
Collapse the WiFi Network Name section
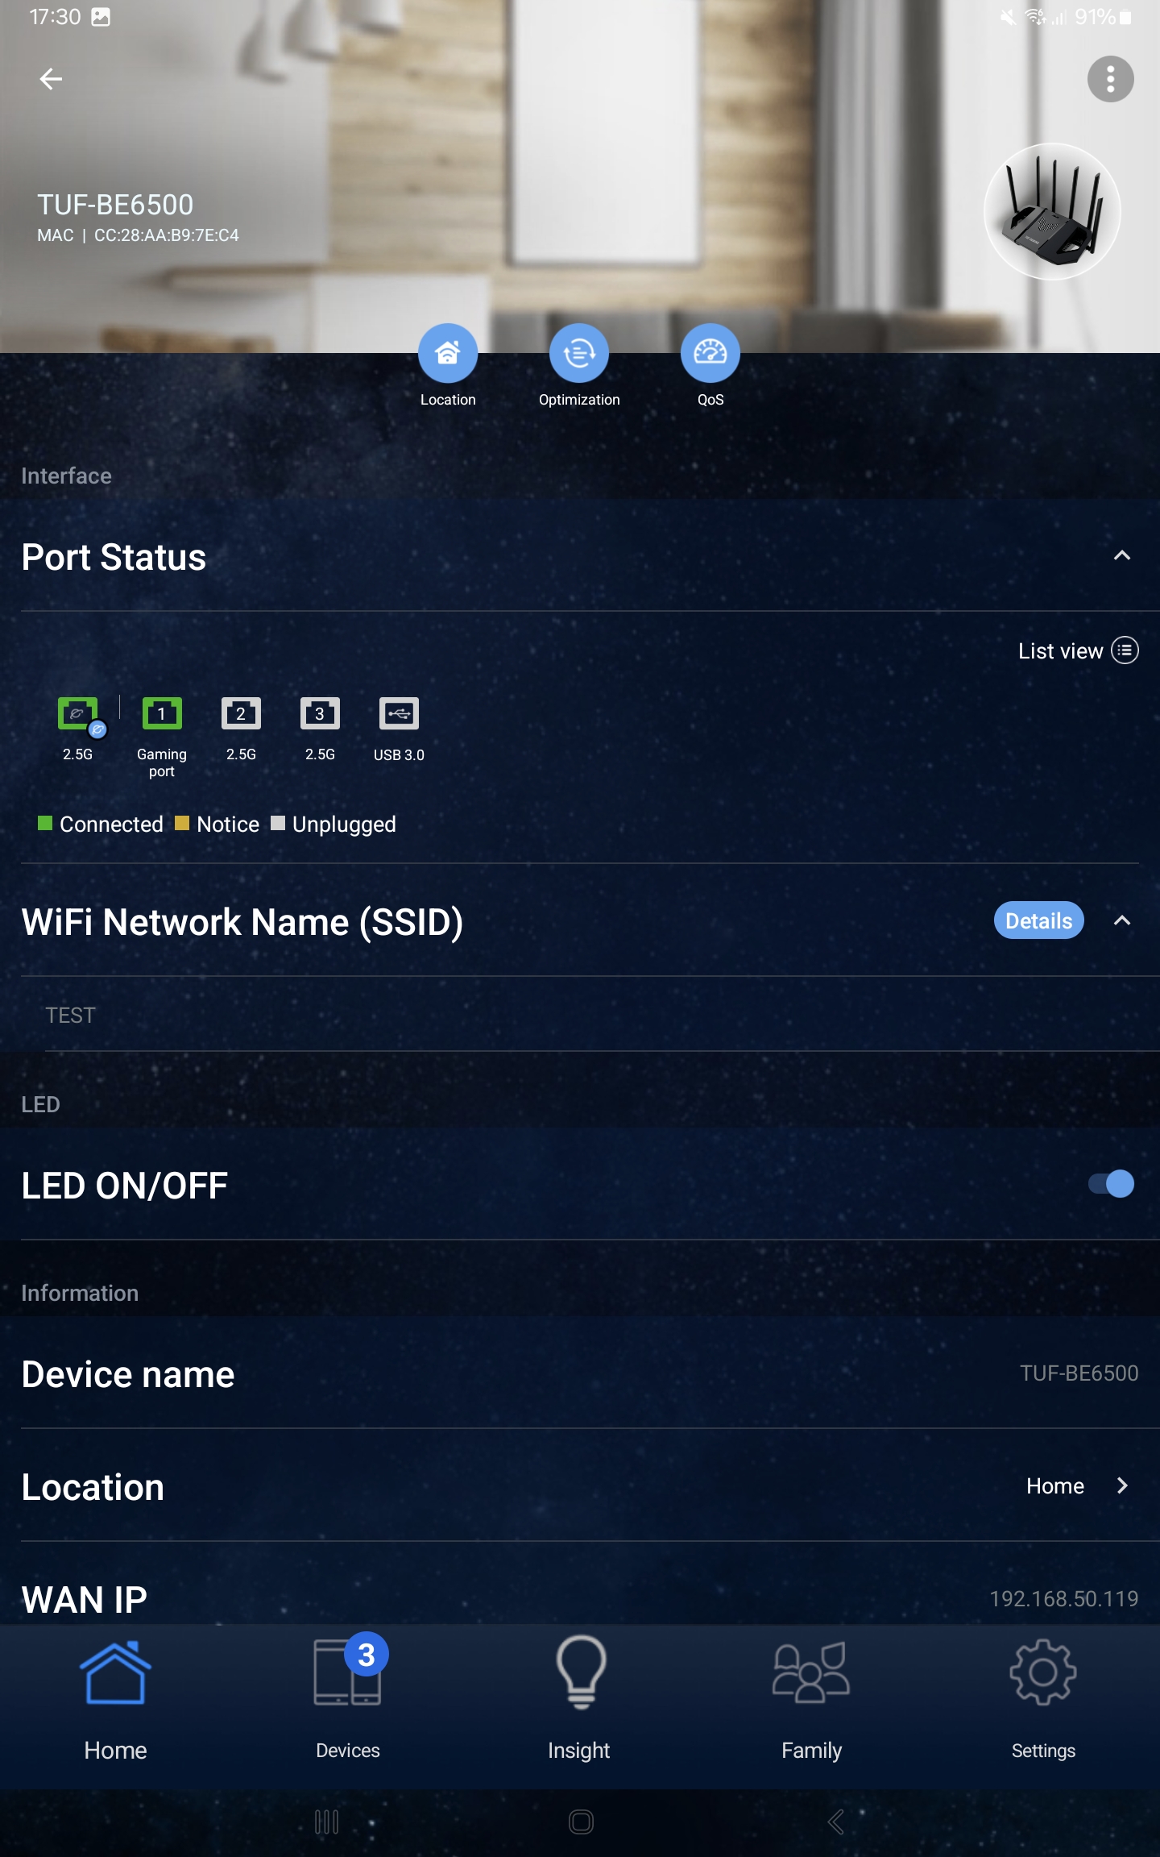click(1121, 921)
